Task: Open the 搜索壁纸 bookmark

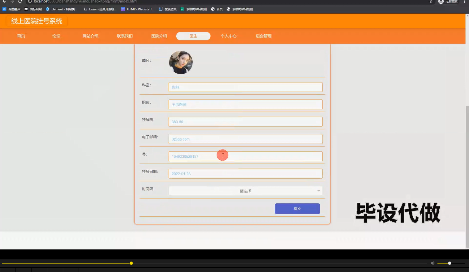Action: click(168, 9)
